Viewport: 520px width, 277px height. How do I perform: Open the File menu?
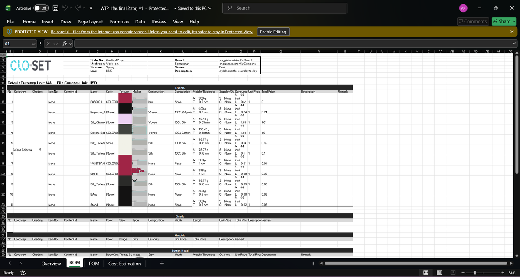click(x=10, y=22)
